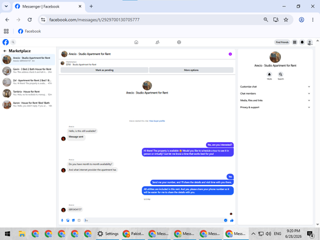
Task: Open the apps grid in bookmarks bar
Action: point(6,31)
